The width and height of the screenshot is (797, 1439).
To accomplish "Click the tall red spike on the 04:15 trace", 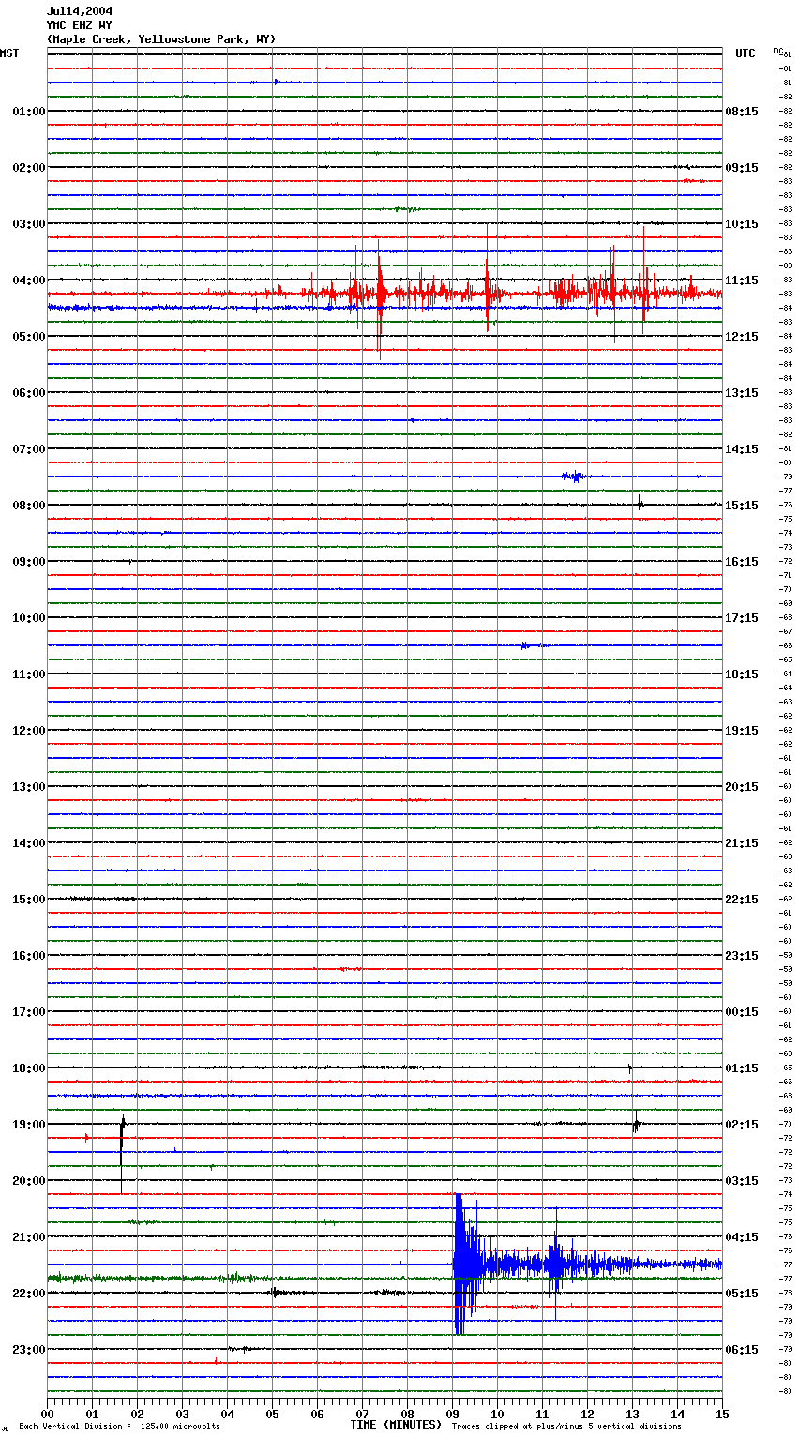I will 379,298.
